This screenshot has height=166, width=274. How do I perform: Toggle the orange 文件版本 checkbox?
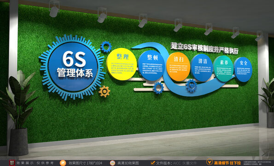click(153, 163)
